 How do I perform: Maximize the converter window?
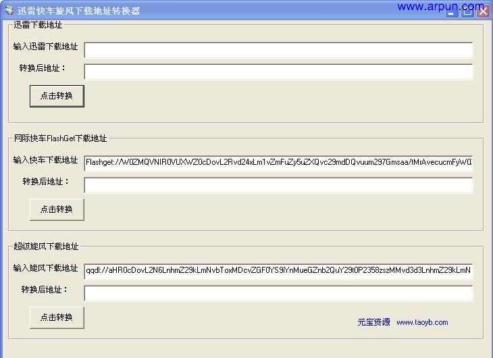point(467,12)
